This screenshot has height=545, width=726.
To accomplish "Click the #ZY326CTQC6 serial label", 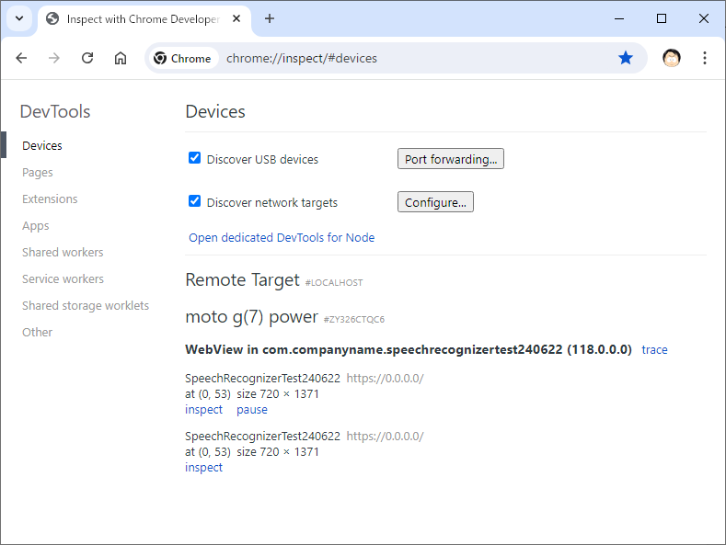I will pos(354,319).
